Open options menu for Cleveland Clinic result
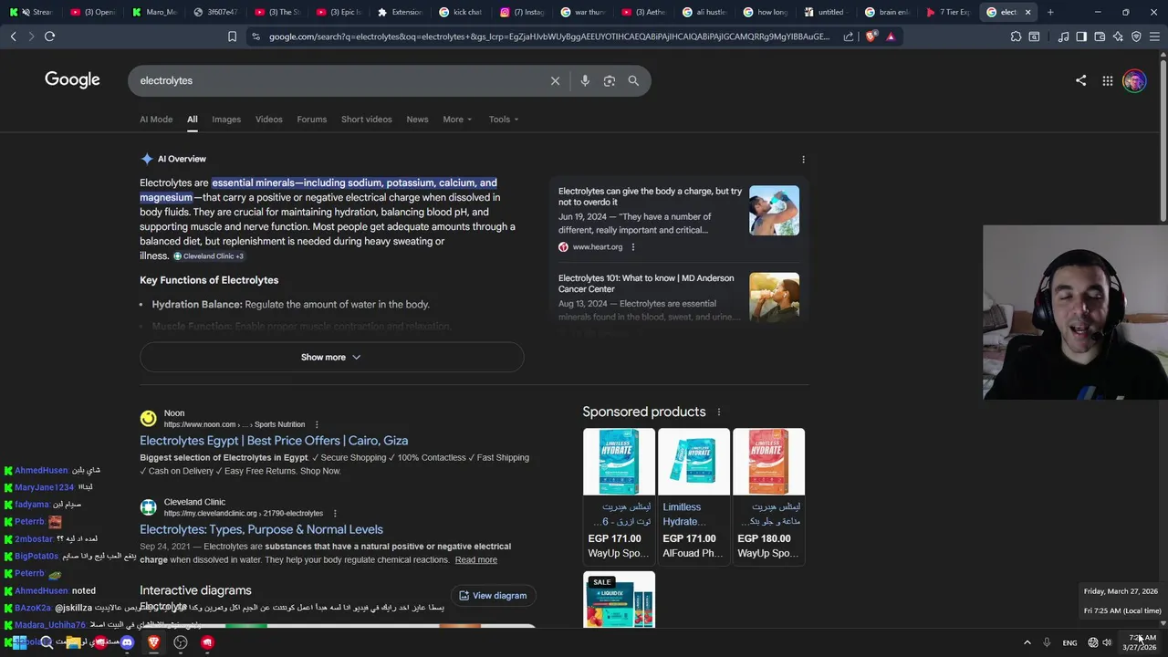 335,513
